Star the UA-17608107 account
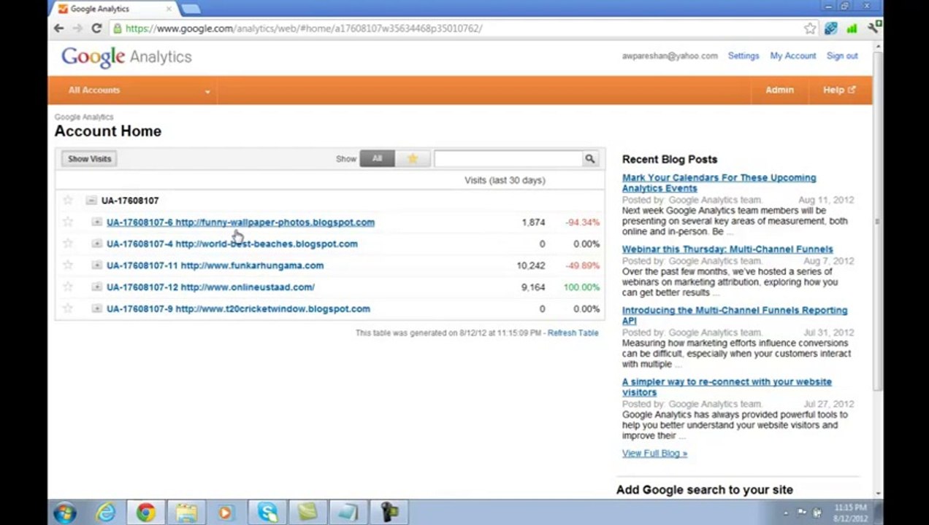The image size is (929, 525). pyautogui.click(x=68, y=200)
